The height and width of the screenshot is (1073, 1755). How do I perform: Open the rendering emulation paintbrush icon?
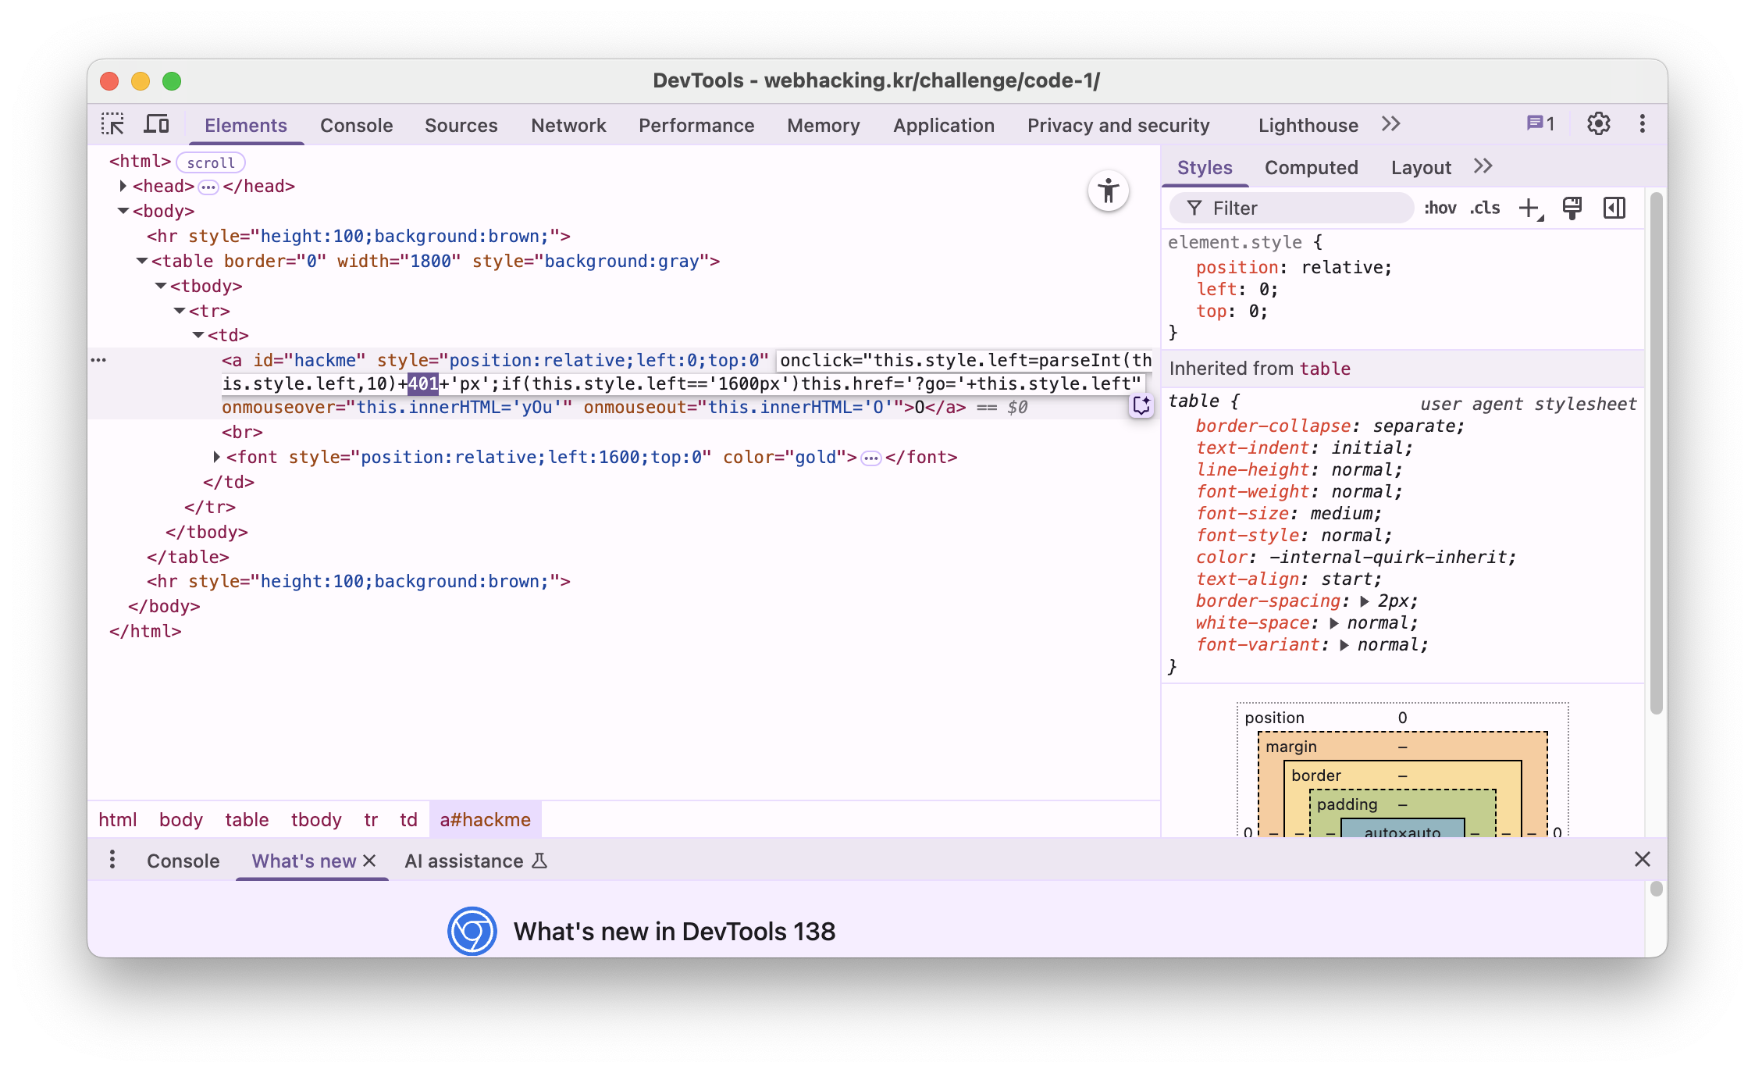1572,209
